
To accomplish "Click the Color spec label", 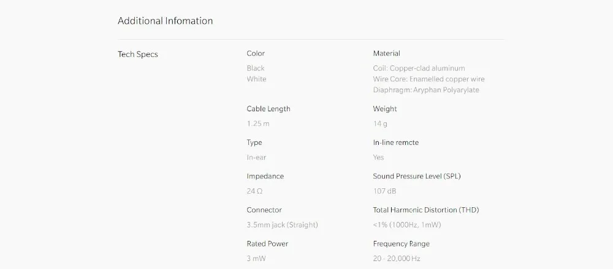I will [x=256, y=53].
